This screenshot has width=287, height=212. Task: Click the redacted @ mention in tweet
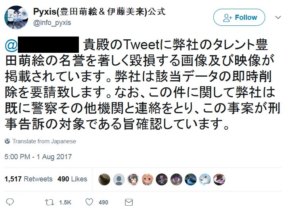click(x=42, y=45)
